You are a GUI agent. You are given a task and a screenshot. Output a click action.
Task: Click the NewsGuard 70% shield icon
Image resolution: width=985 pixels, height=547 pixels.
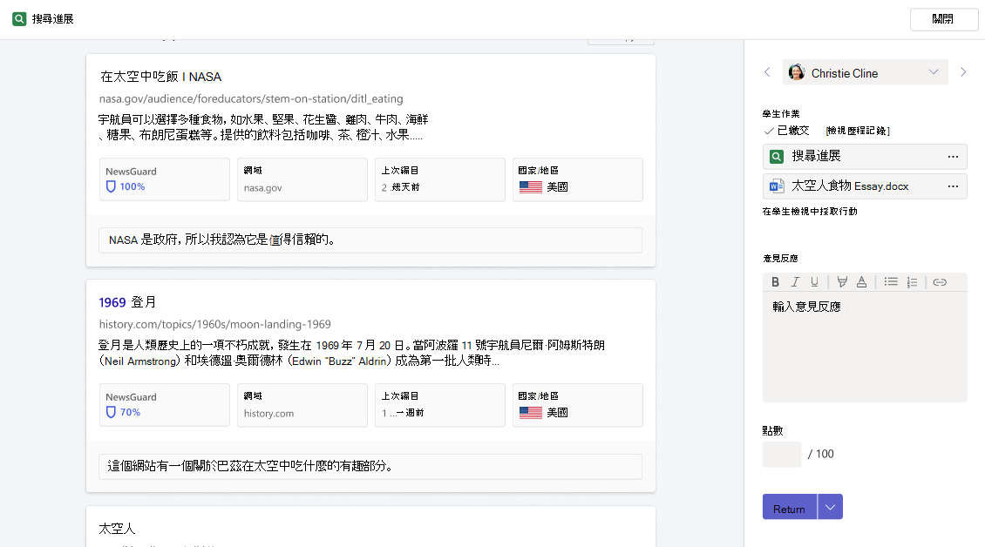tap(111, 412)
